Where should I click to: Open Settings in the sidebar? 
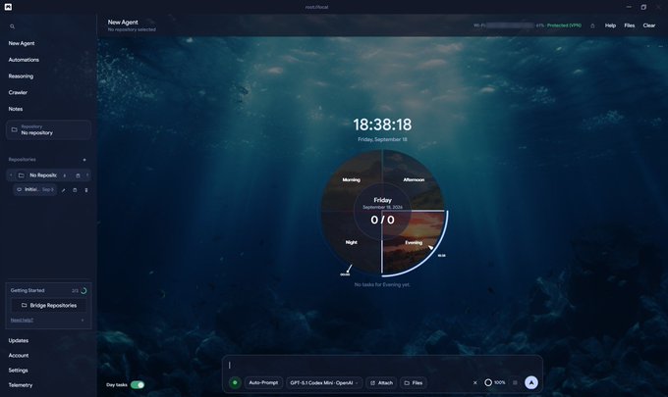[x=18, y=371]
